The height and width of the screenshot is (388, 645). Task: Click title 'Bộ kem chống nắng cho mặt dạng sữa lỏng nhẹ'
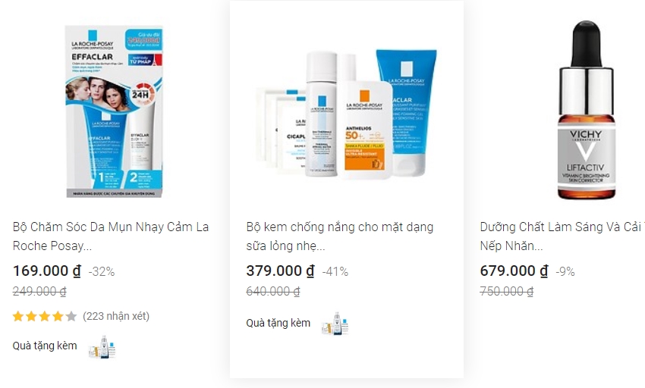pos(340,236)
